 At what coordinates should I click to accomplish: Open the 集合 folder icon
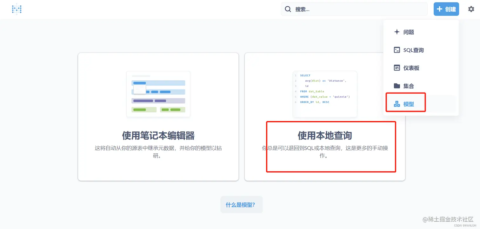[397, 86]
